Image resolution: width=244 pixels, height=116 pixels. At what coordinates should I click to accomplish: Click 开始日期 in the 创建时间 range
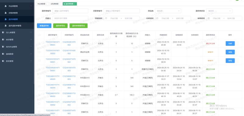[114, 18]
